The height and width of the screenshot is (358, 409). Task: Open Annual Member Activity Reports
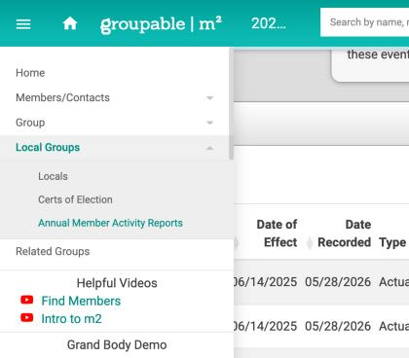coord(110,223)
